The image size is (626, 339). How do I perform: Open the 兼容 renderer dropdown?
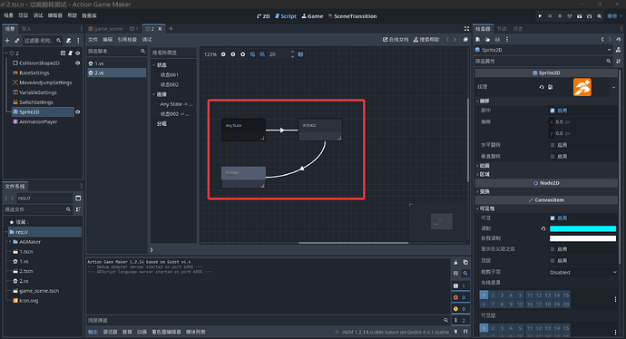pos(615,16)
